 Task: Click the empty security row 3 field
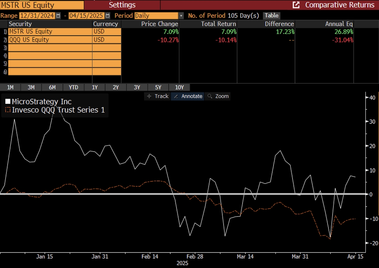pyautogui.click(x=50, y=48)
